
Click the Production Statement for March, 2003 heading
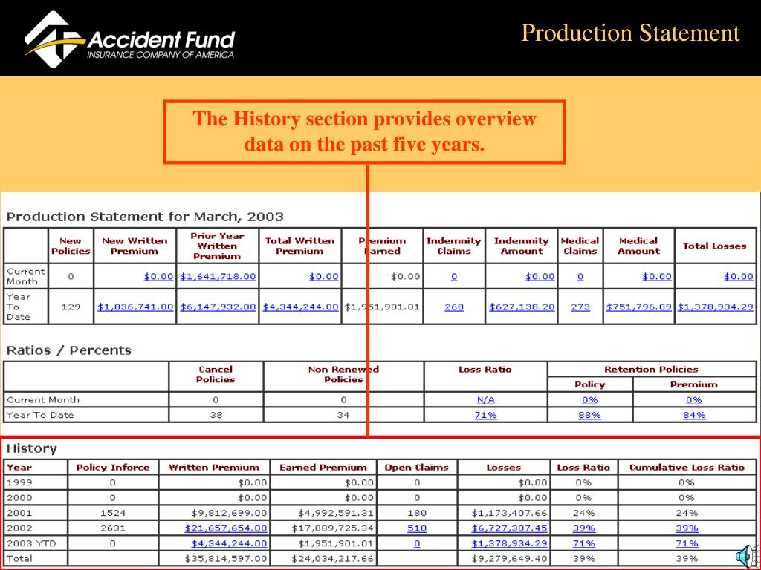click(145, 217)
